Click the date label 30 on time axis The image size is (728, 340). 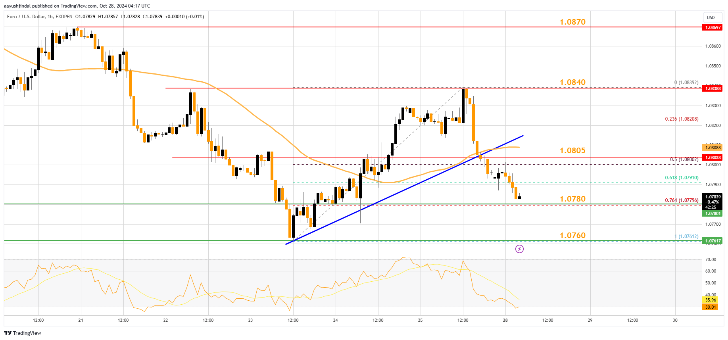click(675, 320)
